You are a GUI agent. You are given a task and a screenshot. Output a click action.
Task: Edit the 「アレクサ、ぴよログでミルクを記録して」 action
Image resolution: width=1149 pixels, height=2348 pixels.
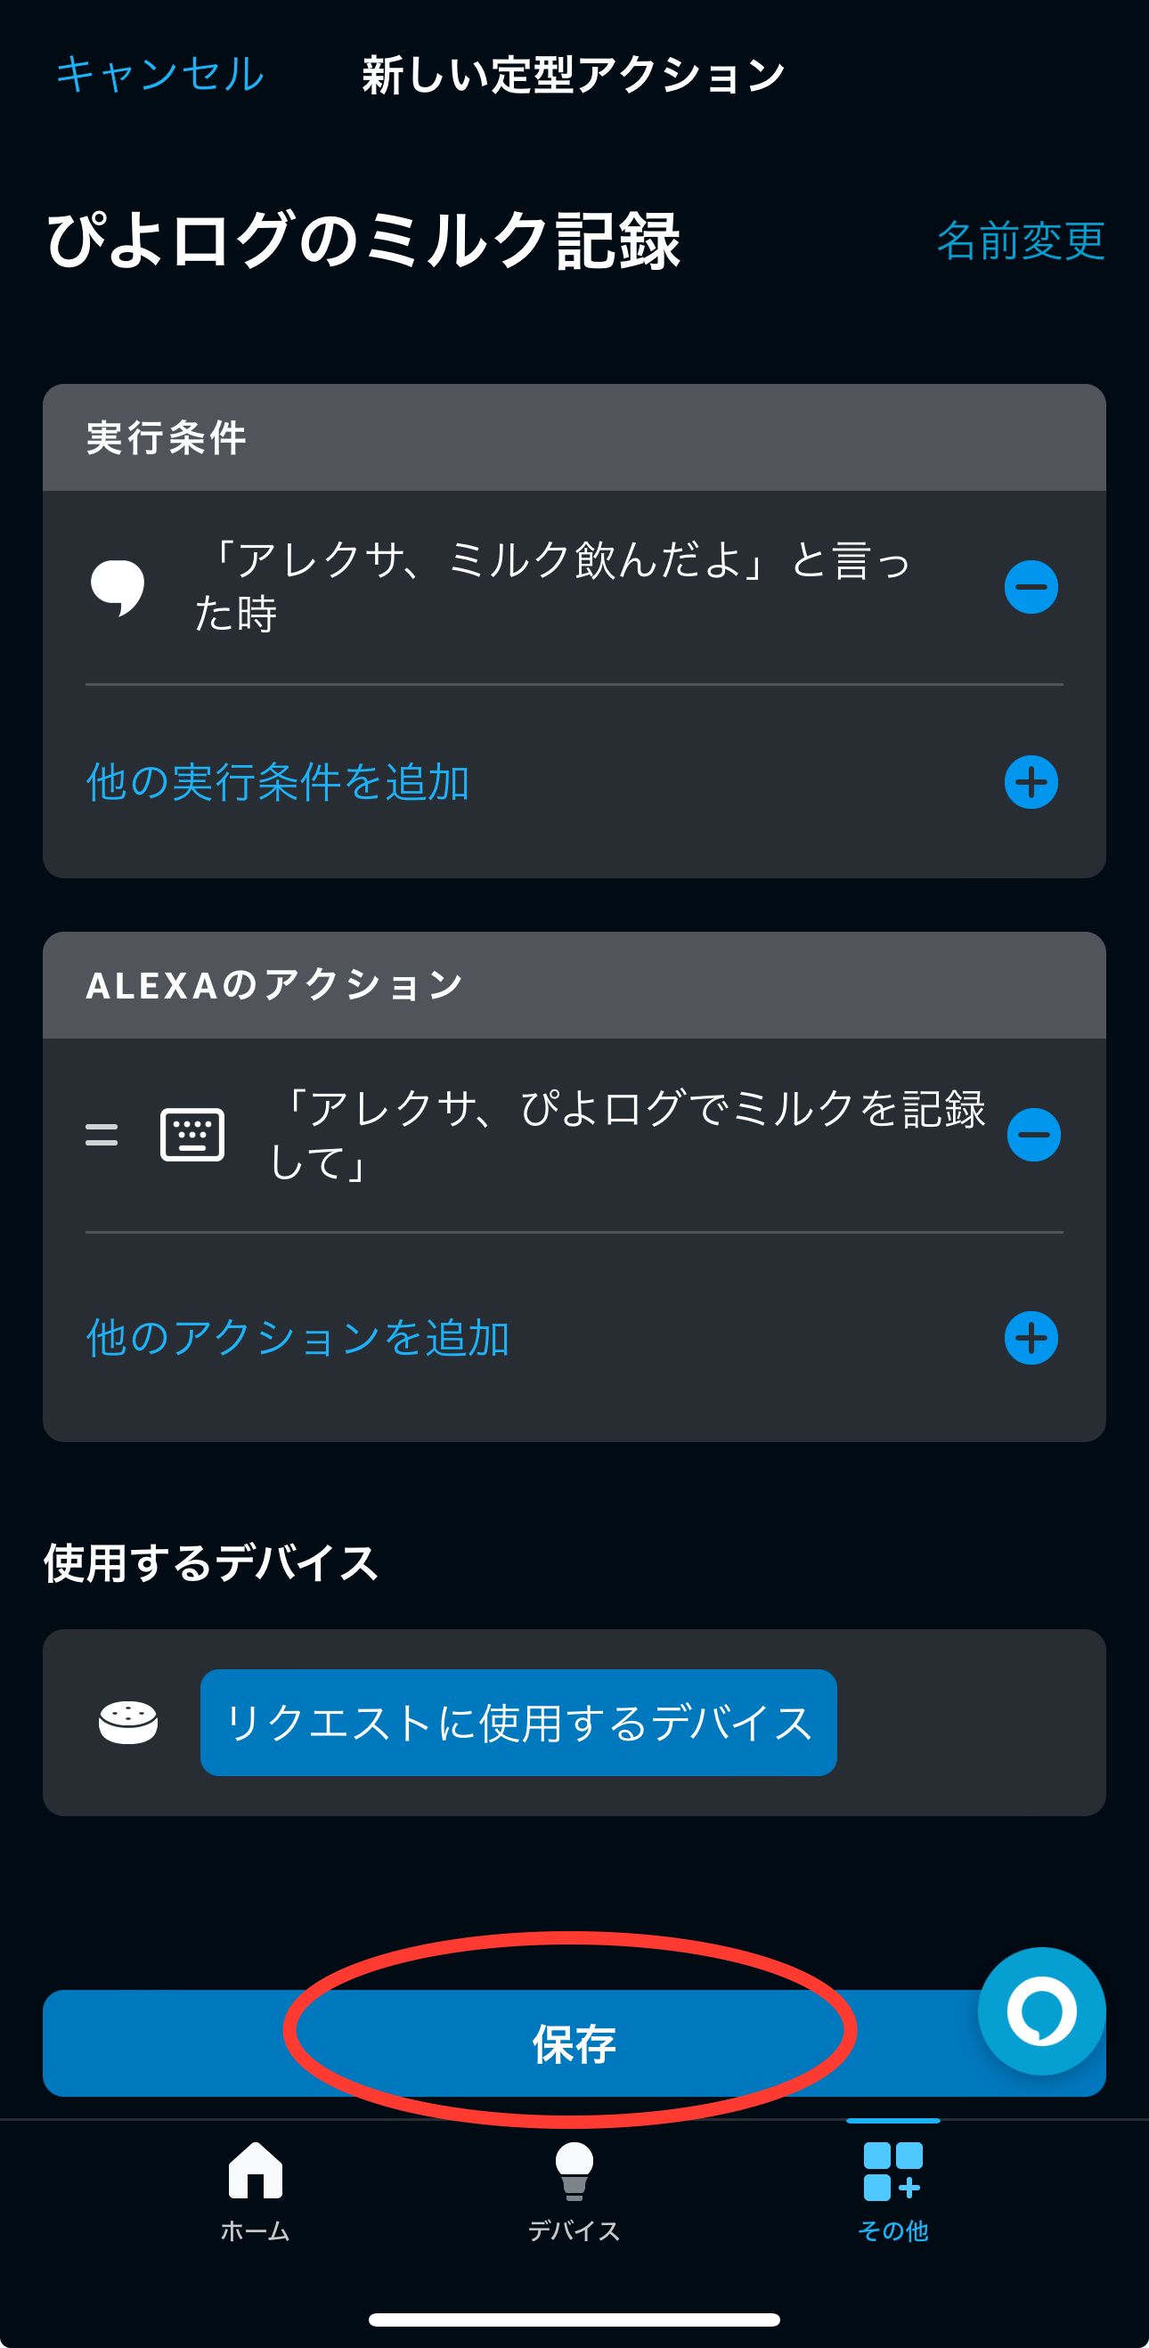(629, 1135)
